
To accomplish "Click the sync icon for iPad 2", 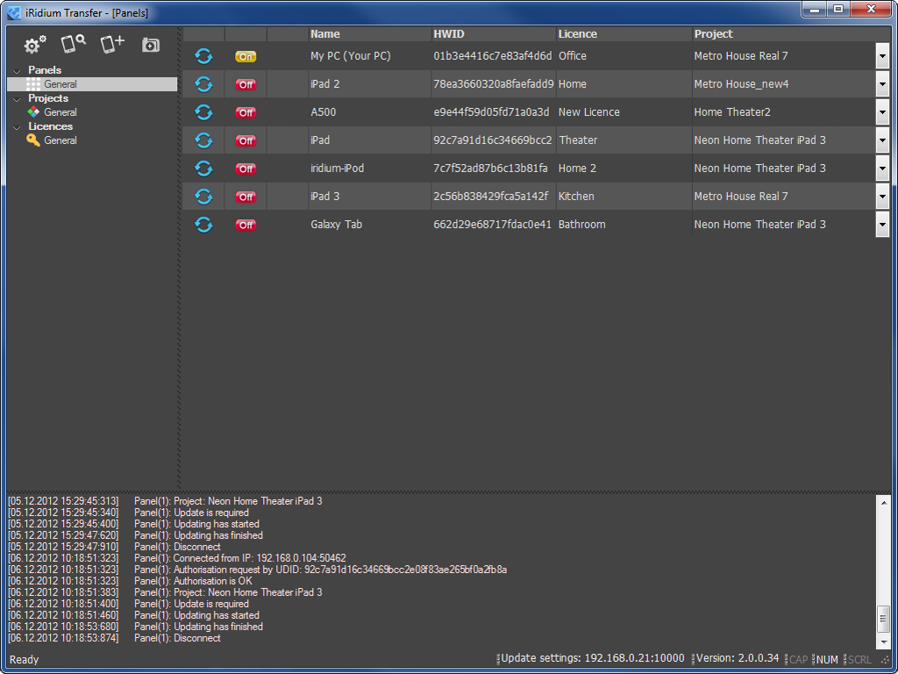I will tap(203, 83).
